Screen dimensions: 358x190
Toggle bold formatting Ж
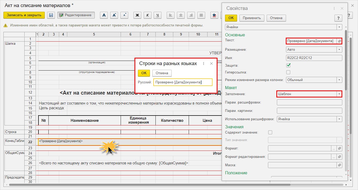coord(137,15)
